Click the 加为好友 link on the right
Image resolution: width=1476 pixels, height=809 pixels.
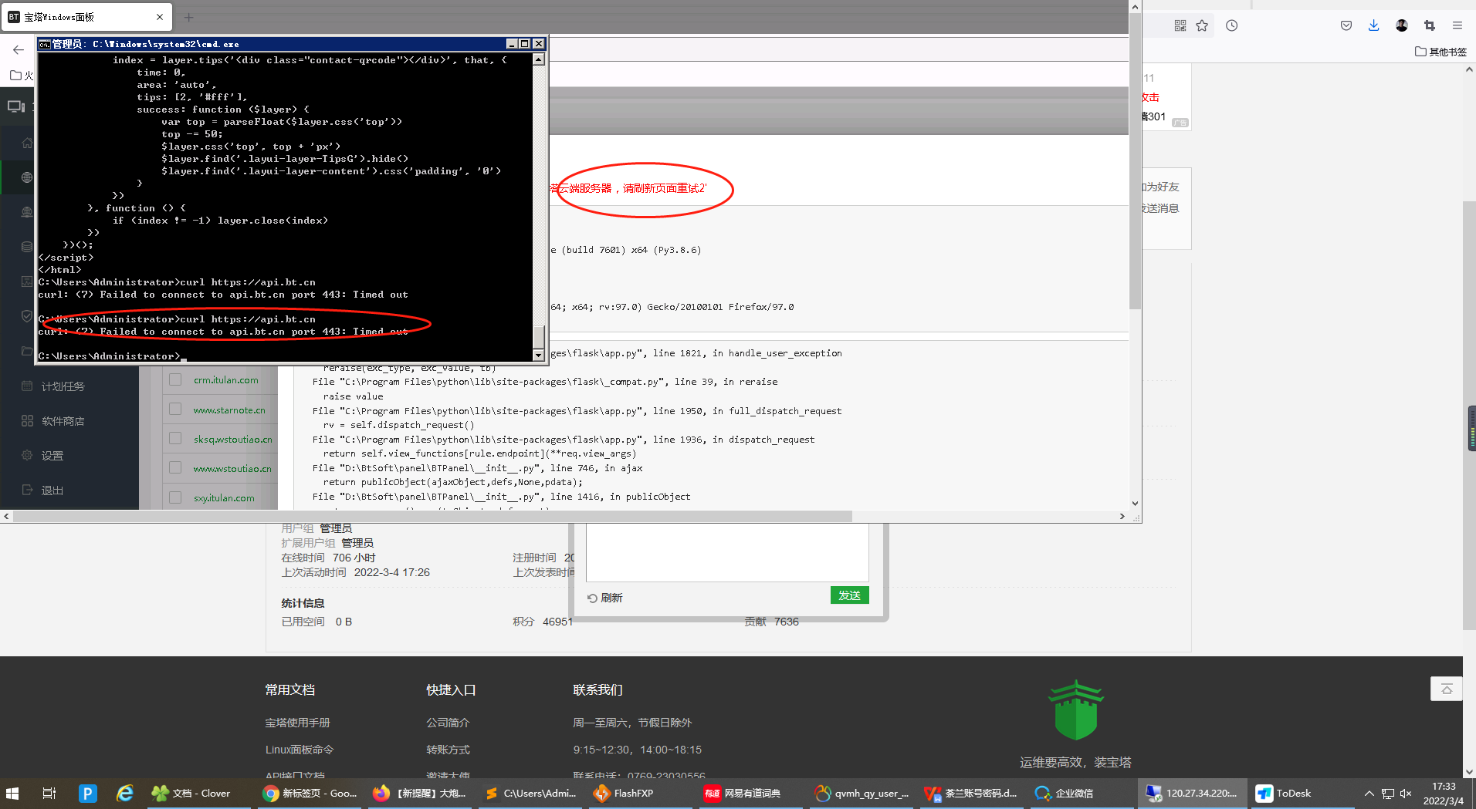[1160, 187]
